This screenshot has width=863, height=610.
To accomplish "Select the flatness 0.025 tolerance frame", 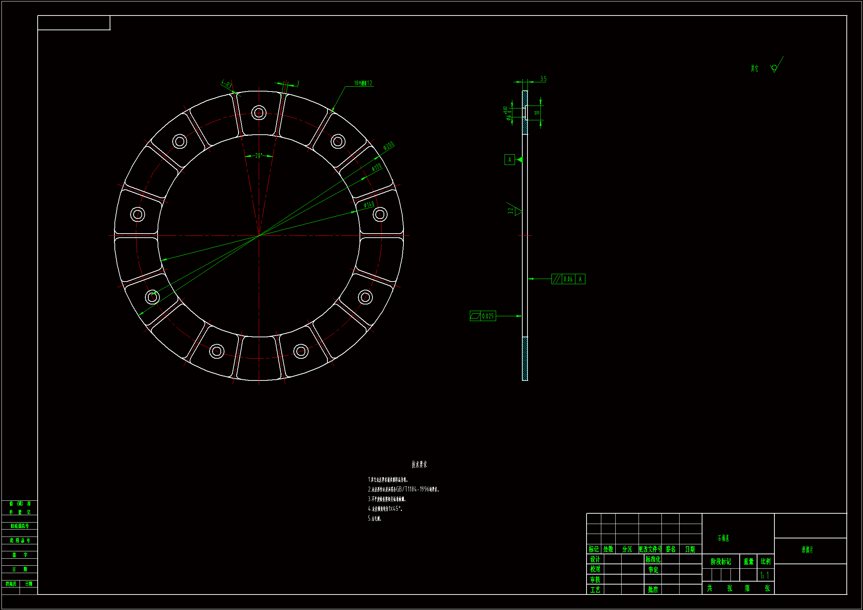I will [482, 316].
